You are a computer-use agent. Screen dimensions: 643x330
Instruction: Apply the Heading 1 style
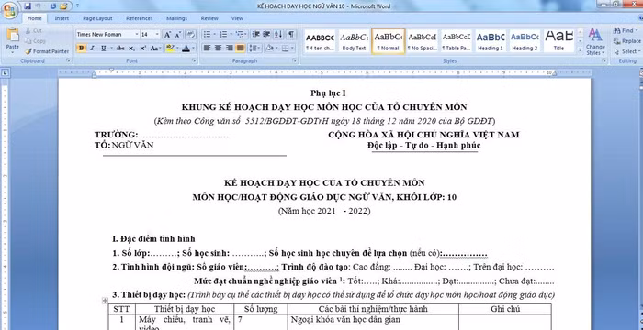click(x=491, y=41)
